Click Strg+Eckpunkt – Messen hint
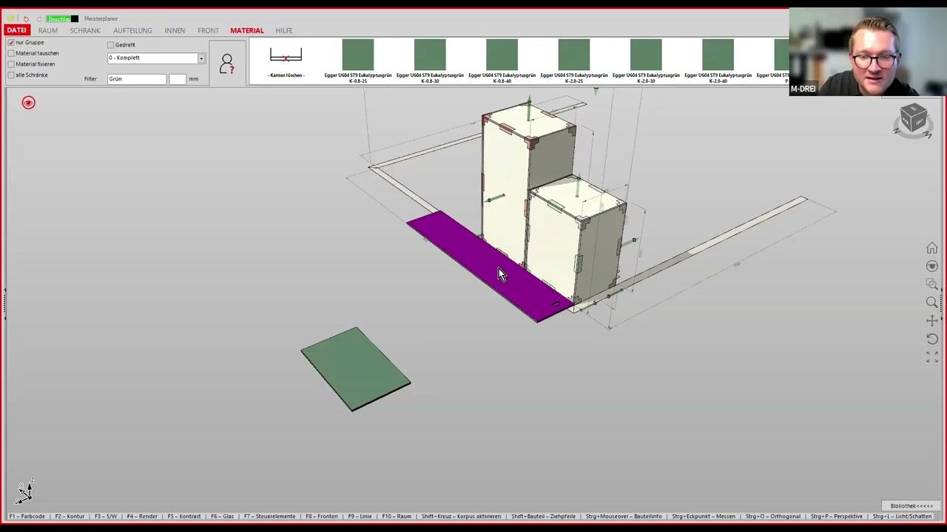This screenshot has height=532, width=947. [704, 516]
